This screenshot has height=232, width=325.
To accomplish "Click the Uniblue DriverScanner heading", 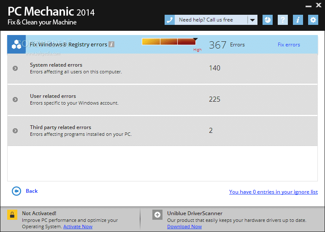I will pyautogui.click(x=195, y=213).
